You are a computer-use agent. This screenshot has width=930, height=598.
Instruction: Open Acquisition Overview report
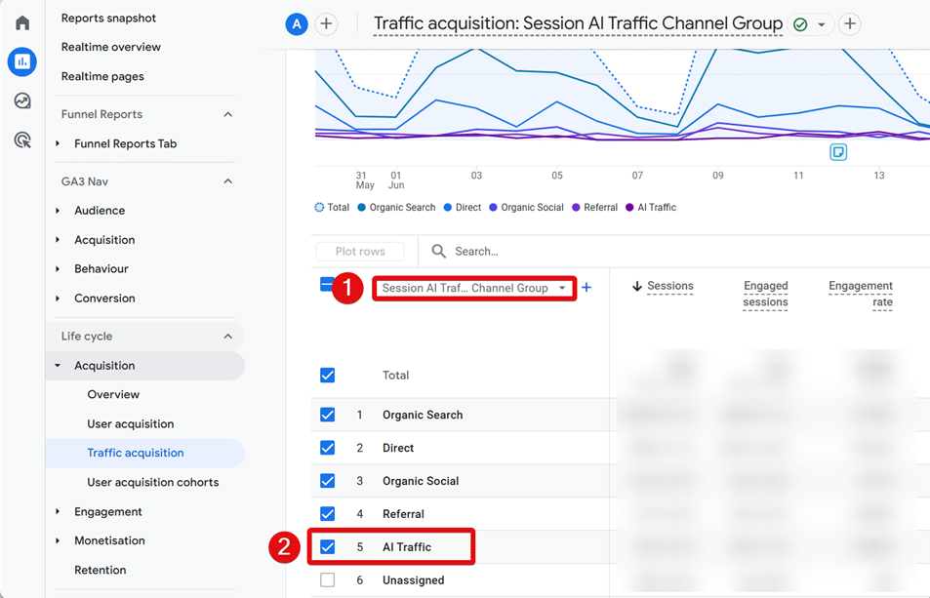113,395
